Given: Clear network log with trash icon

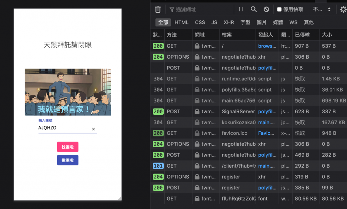Looking at the screenshot, I should pyautogui.click(x=158, y=9).
